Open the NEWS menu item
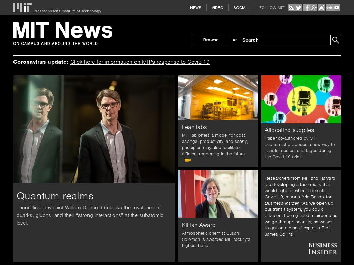The width and height of the screenshot is (354, 265). pos(196,8)
